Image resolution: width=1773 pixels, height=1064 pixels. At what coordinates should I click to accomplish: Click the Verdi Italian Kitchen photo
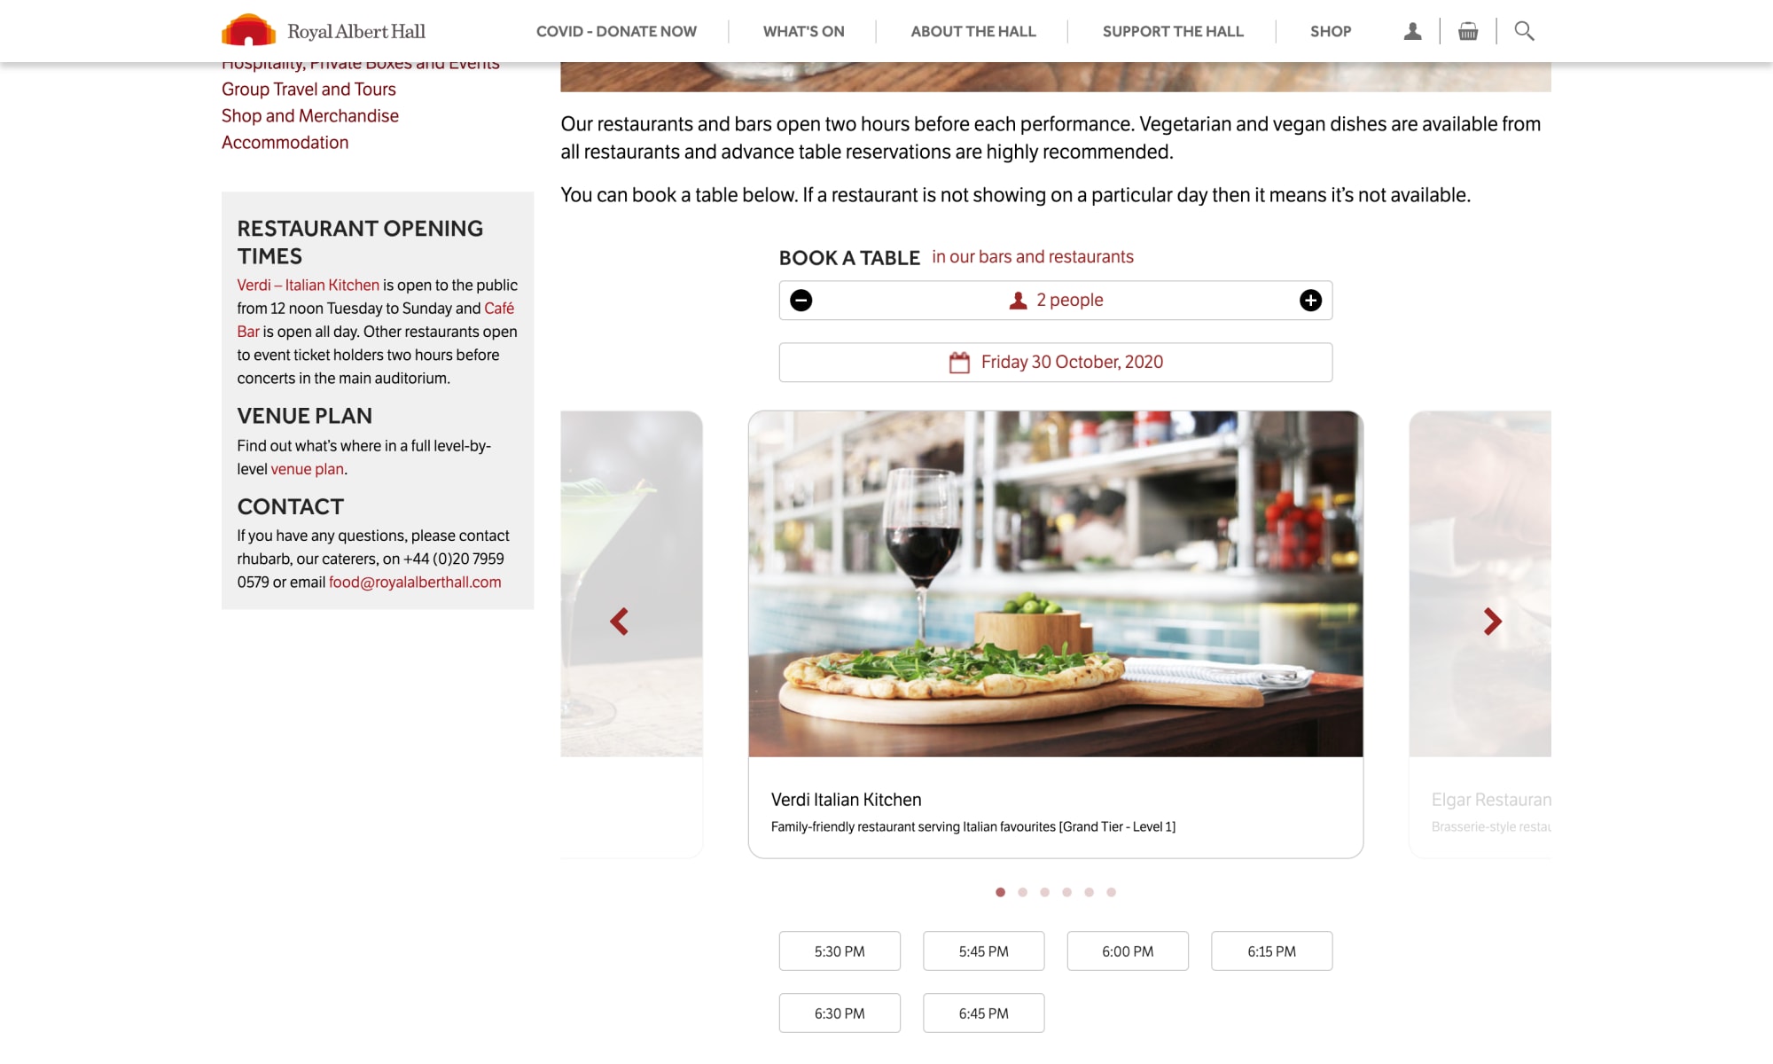1055,583
